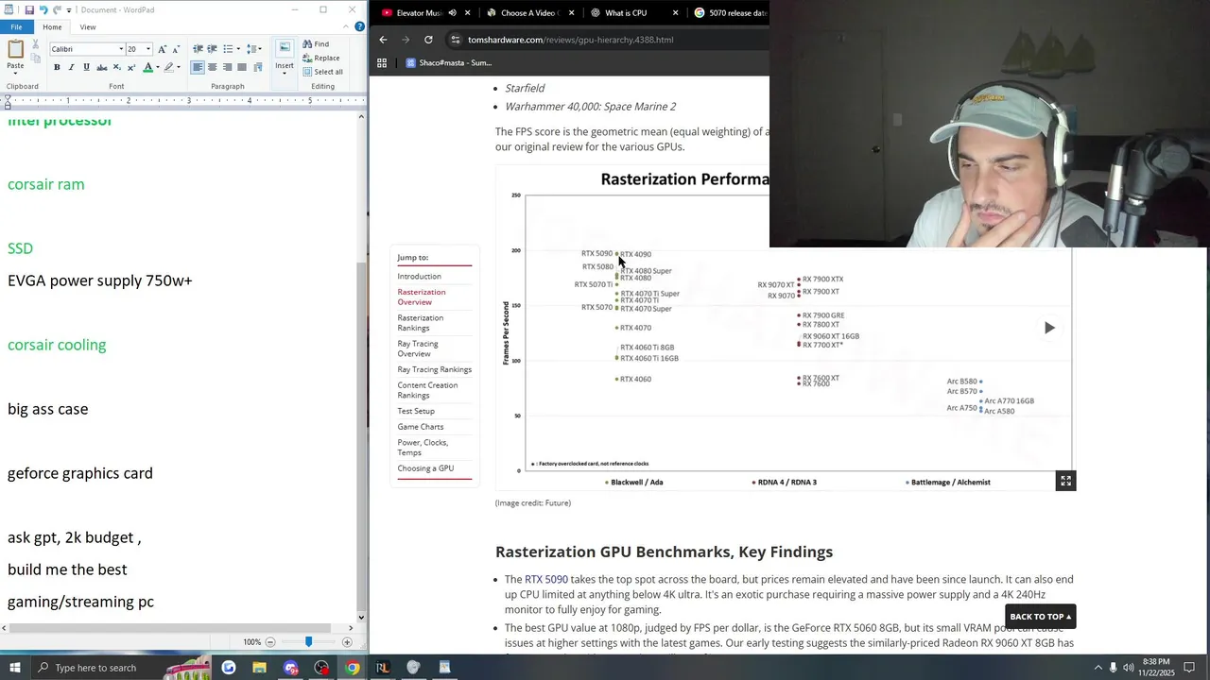Open the Calibri font family dropdown
This screenshot has width=1210, height=680.
tap(121, 49)
